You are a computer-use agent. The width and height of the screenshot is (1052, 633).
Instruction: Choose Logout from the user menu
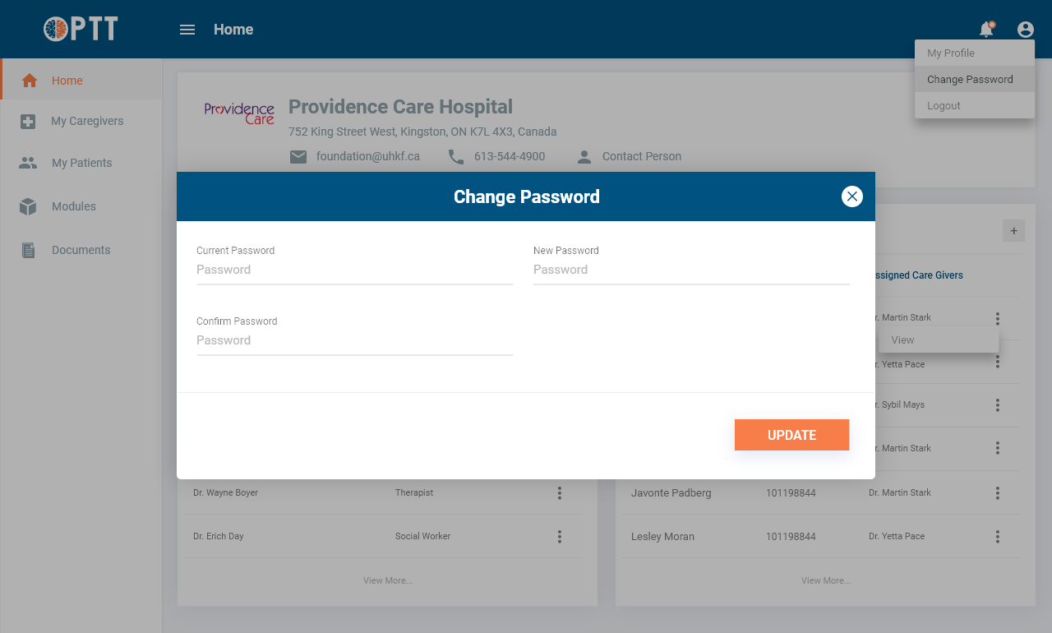click(944, 106)
